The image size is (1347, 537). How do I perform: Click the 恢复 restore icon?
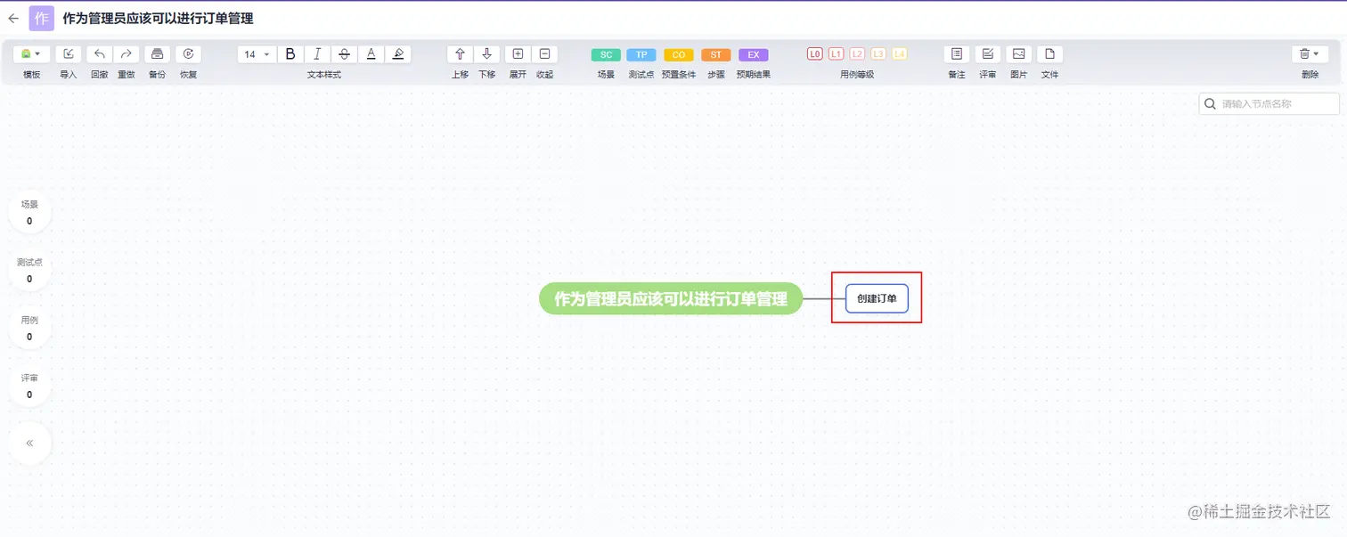pyautogui.click(x=188, y=54)
